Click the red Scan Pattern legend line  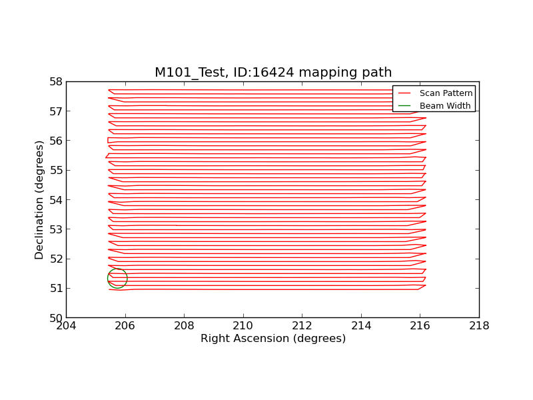(x=404, y=93)
